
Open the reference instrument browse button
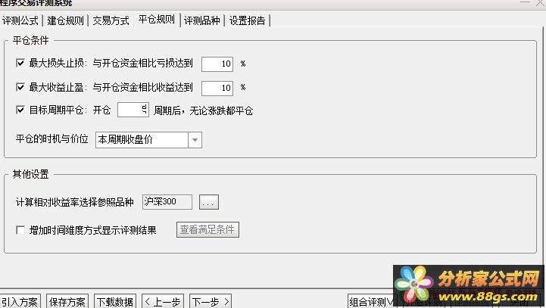(x=209, y=202)
